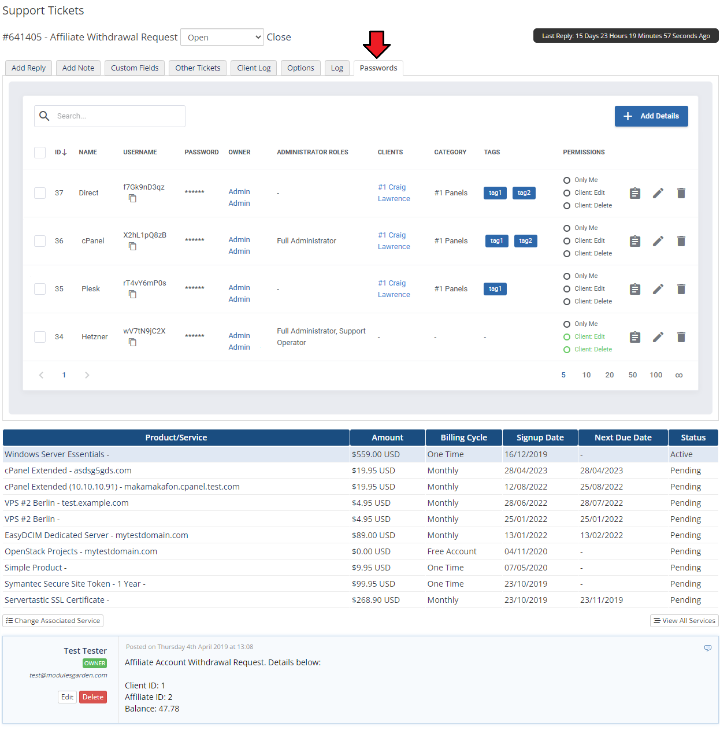Edit the Hetzner password entry
Image resolution: width=720 pixels, height=741 pixels.
(658, 337)
